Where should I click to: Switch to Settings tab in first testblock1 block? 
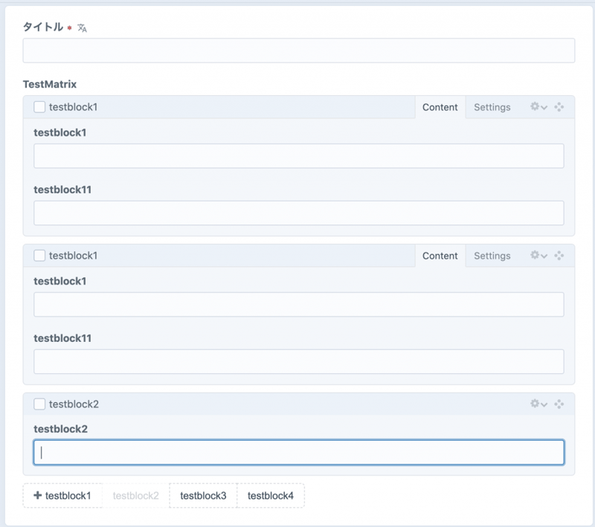492,107
